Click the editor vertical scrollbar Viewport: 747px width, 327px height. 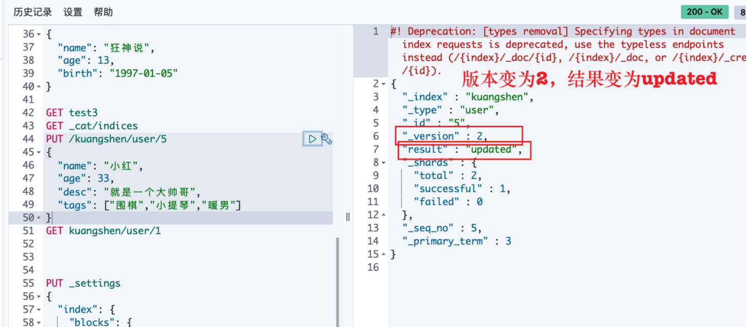coord(338,282)
